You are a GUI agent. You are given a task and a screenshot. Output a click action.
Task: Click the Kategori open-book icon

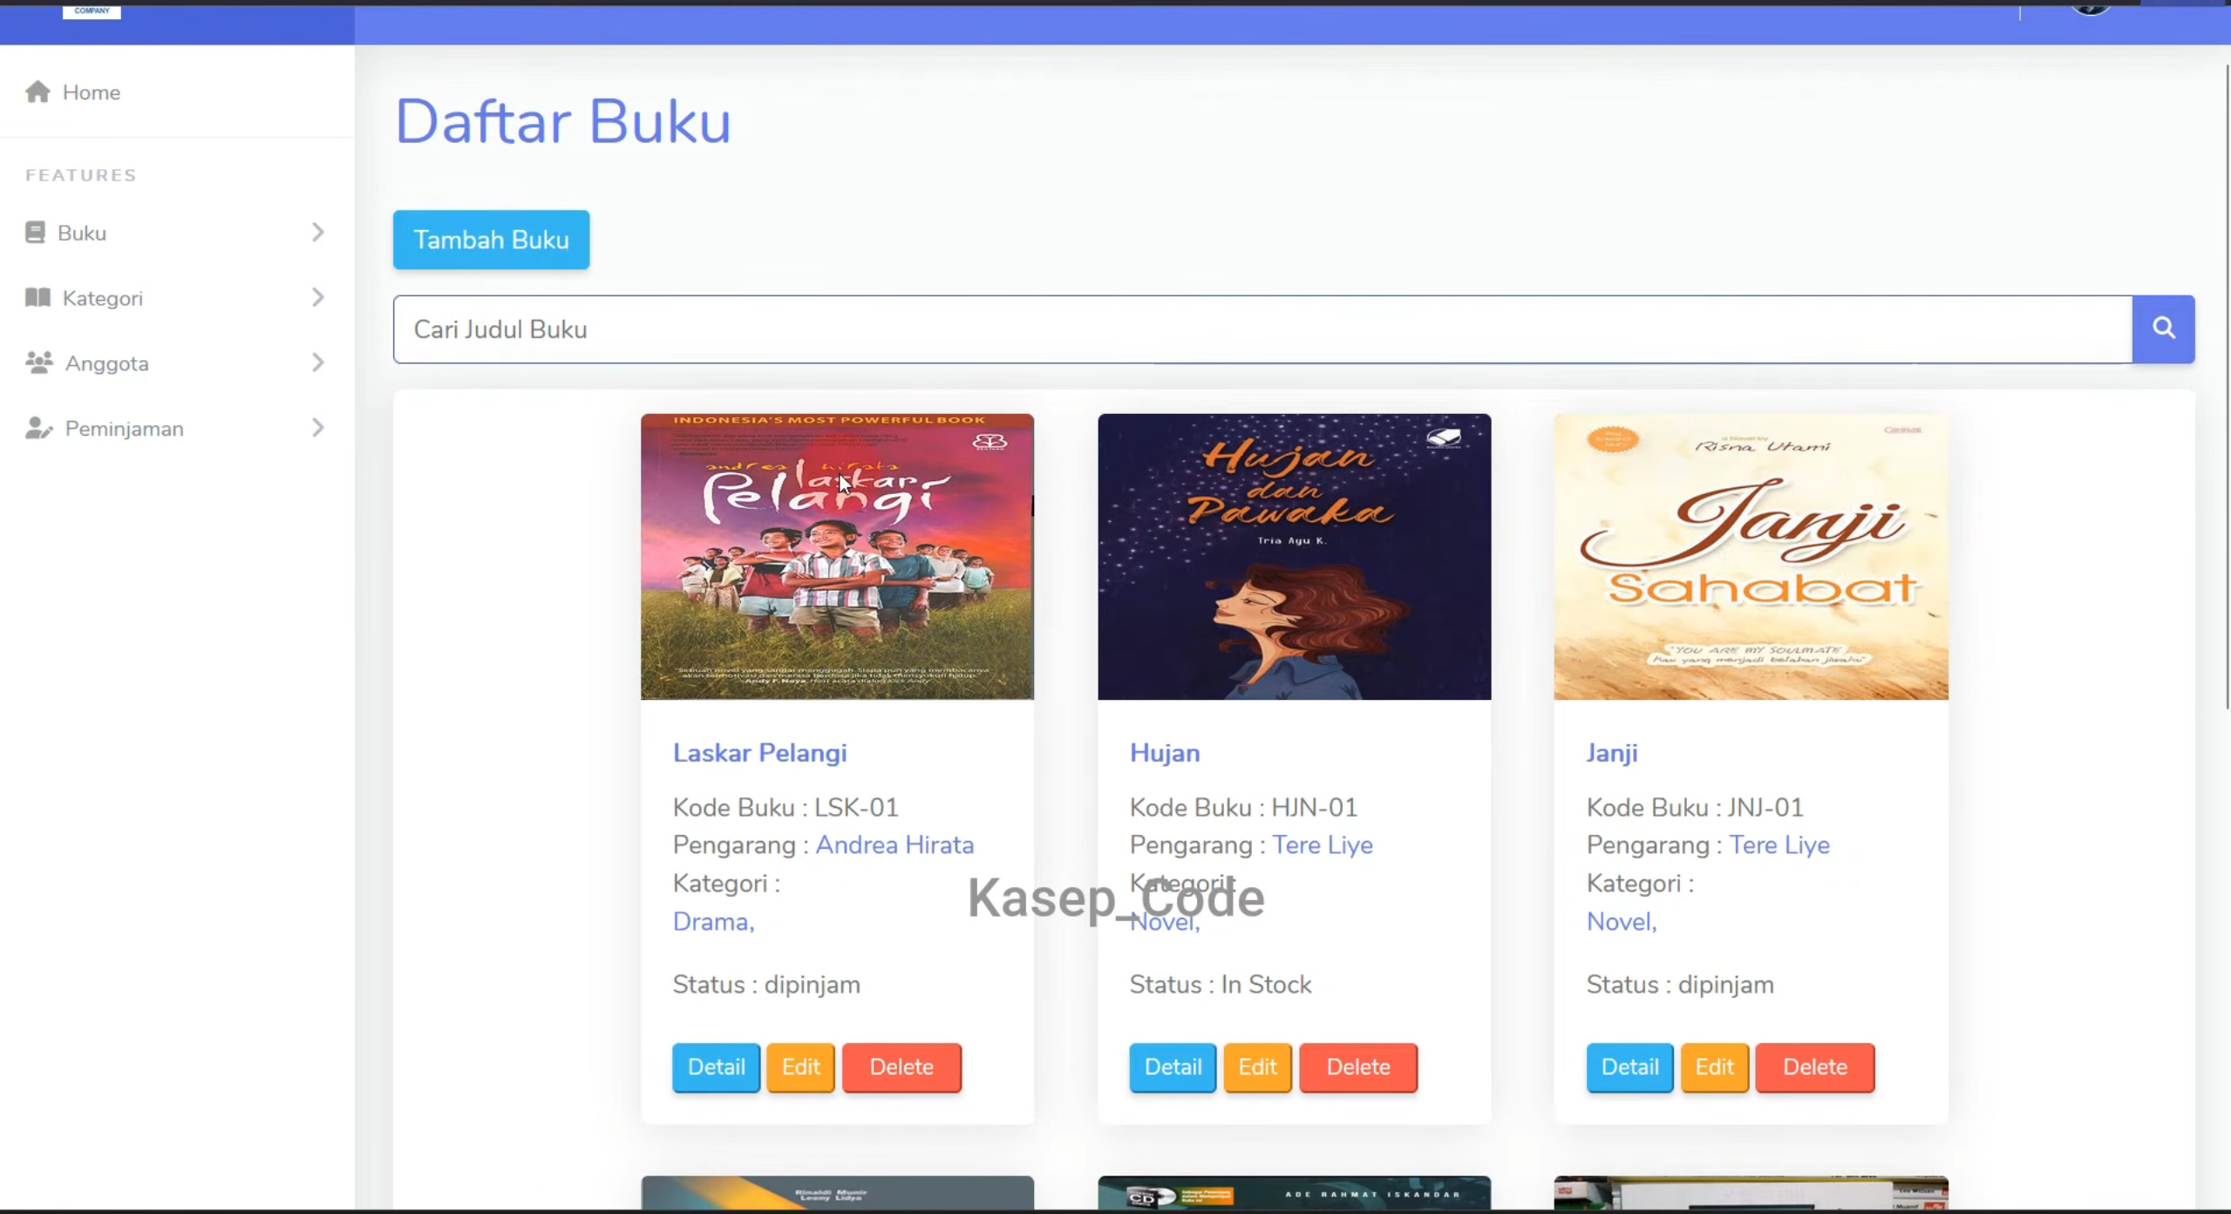37,297
